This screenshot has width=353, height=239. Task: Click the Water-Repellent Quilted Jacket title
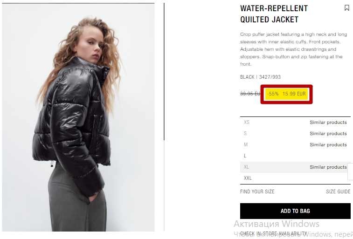click(x=274, y=14)
